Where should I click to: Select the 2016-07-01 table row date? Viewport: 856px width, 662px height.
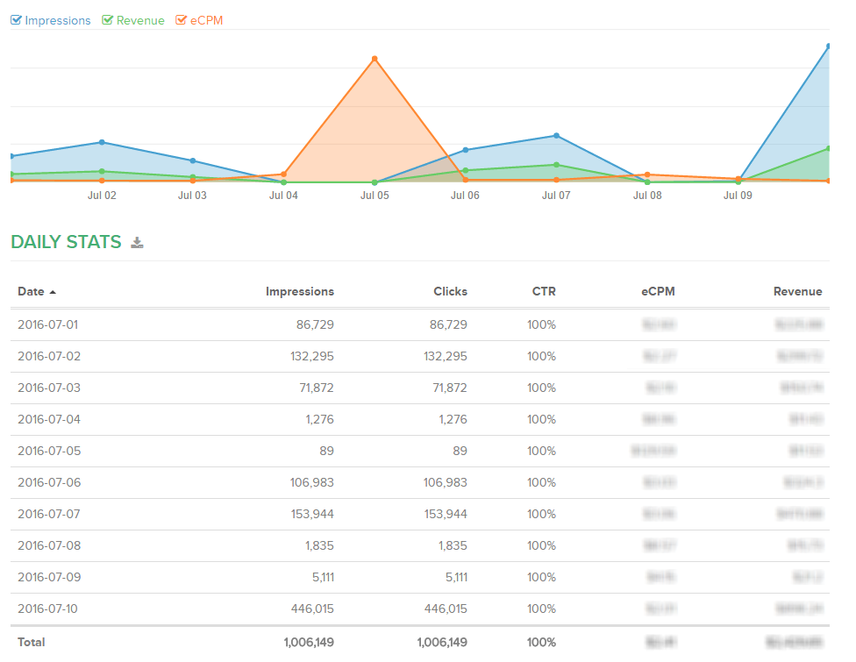[47, 324]
